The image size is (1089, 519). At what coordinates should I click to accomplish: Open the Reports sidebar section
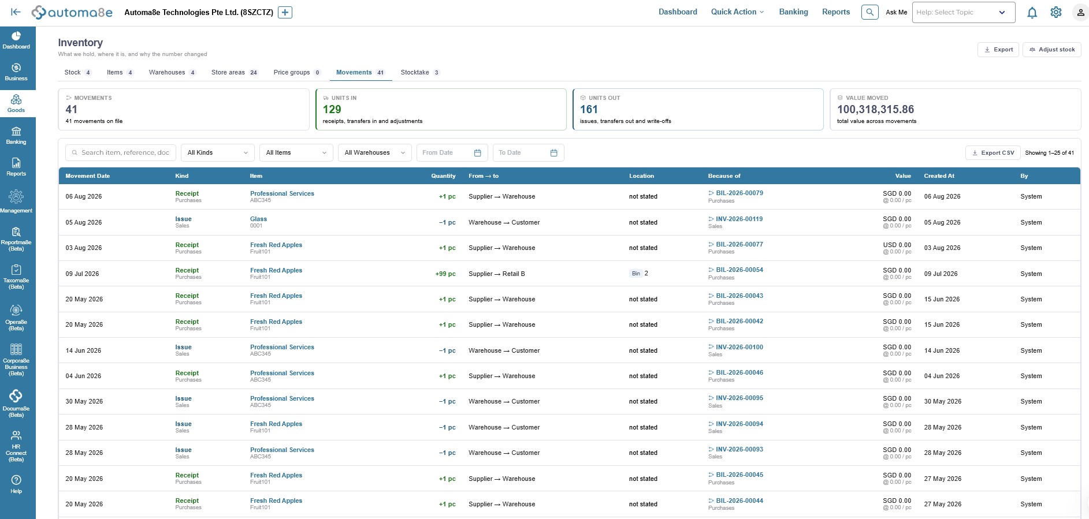pos(16,167)
